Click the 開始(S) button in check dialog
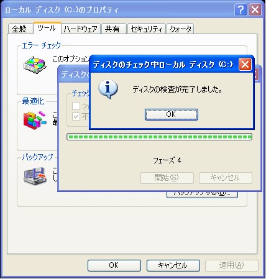This screenshot has width=266, height=279. [167, 178]
